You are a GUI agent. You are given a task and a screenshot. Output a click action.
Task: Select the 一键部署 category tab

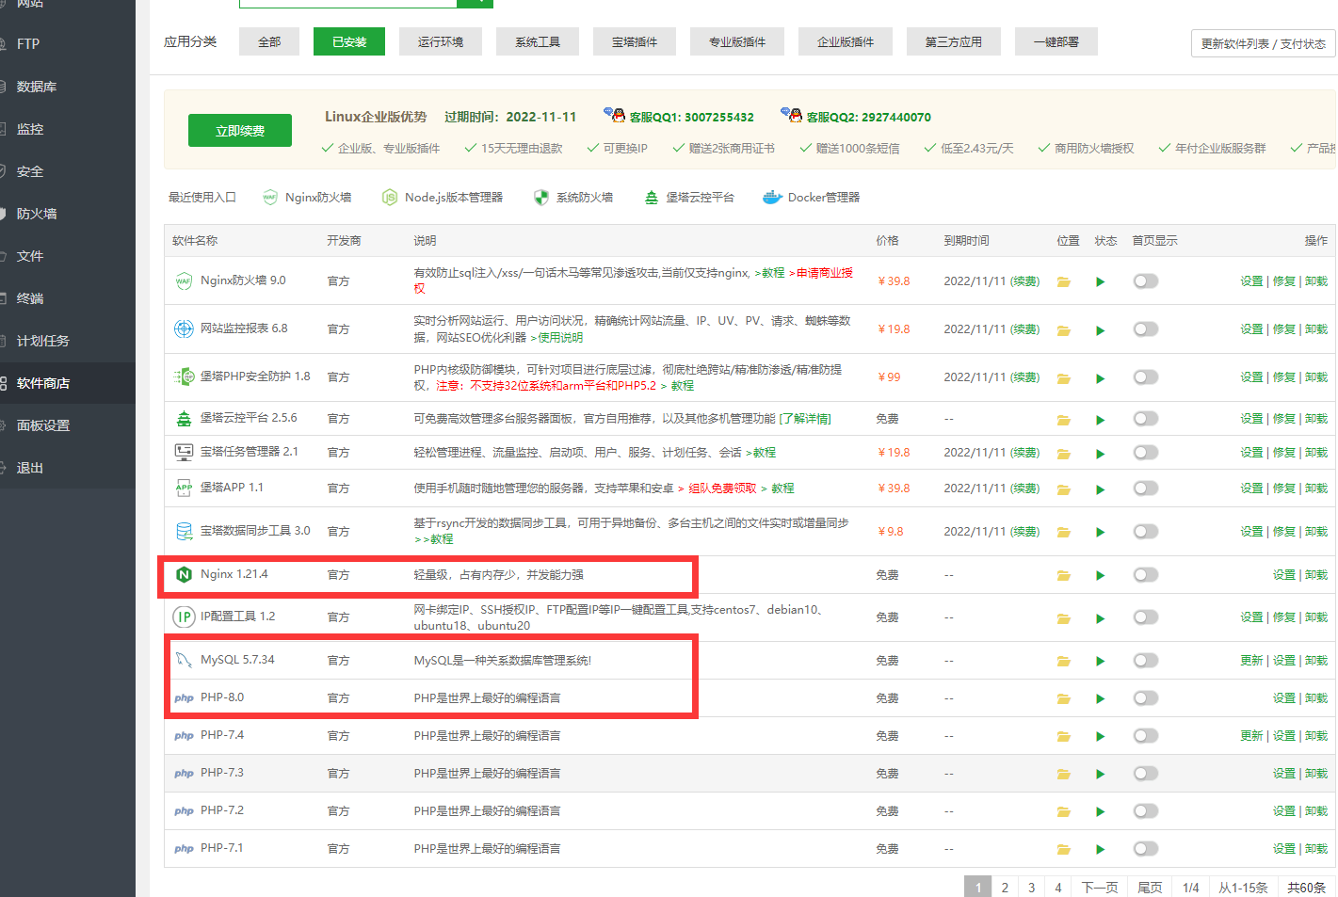[1056, 42]
